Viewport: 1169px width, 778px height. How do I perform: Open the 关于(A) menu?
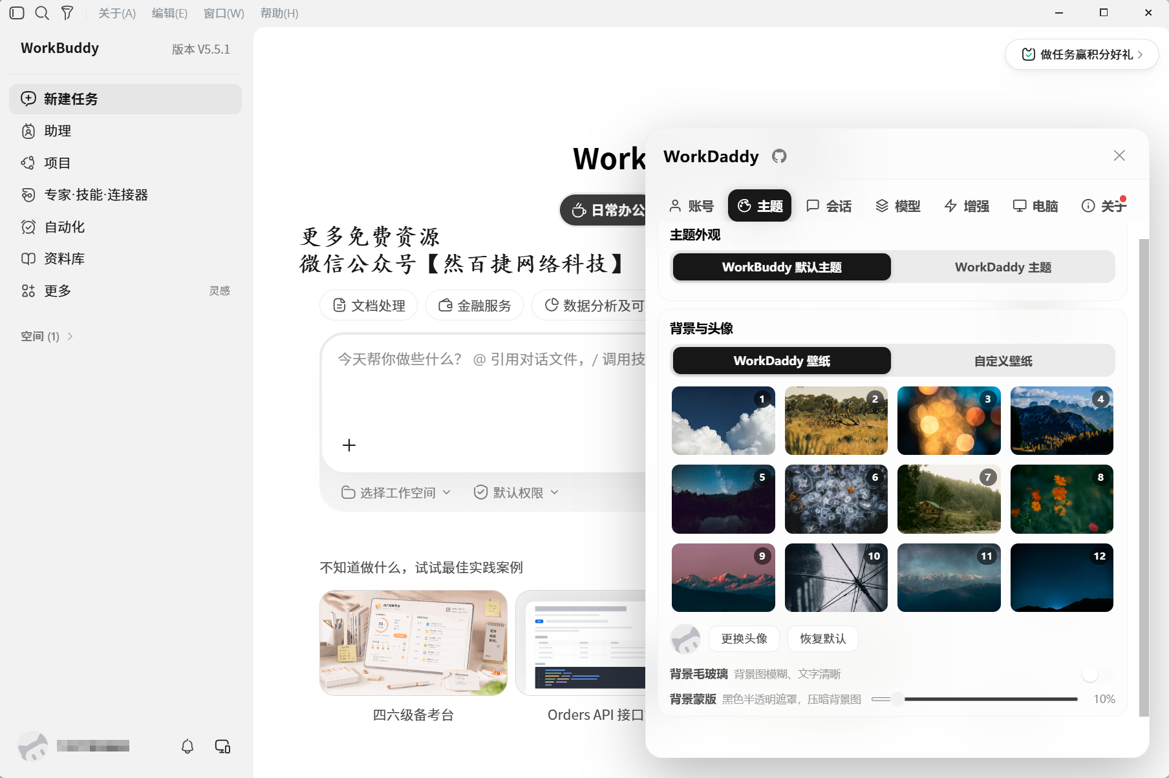(117, 13)
